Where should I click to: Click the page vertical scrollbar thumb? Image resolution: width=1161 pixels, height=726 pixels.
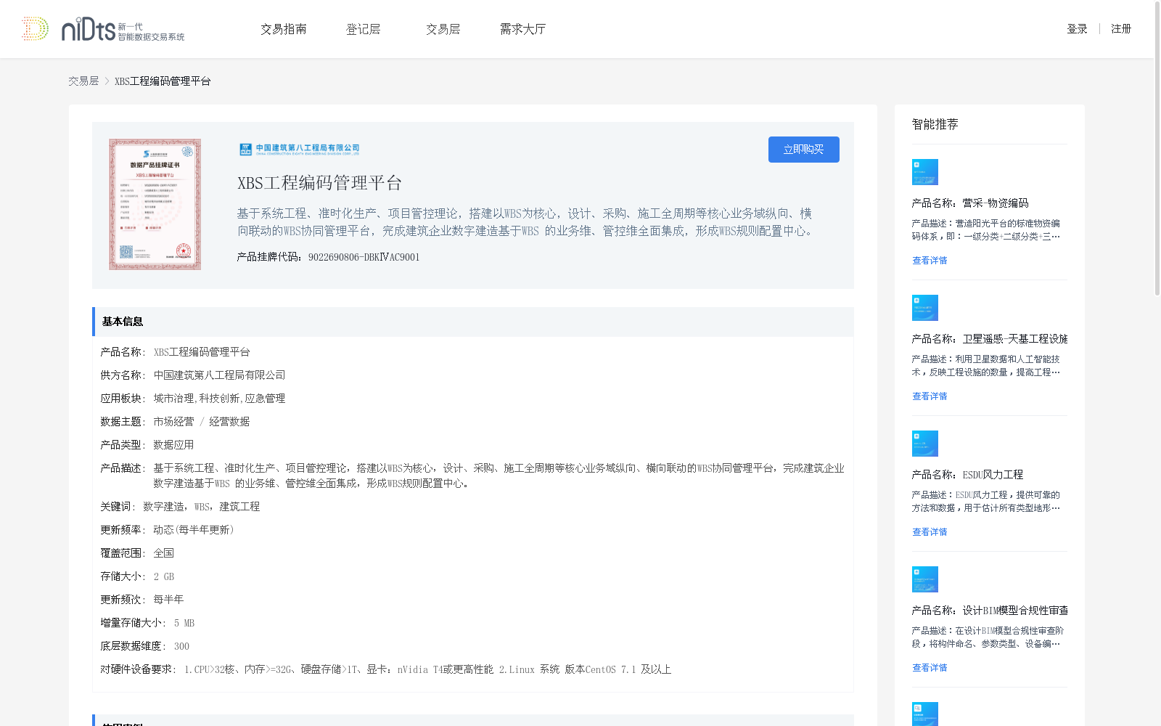point(1157,149)
